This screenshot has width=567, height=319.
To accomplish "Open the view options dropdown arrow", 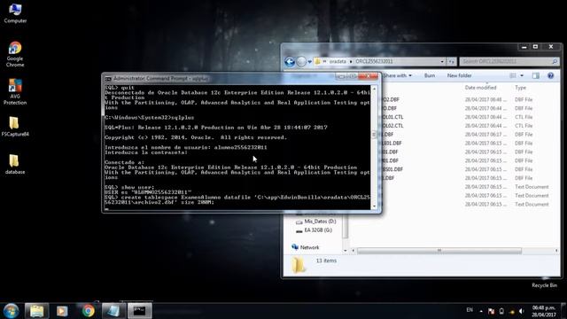I will click(x=522, y=75).
